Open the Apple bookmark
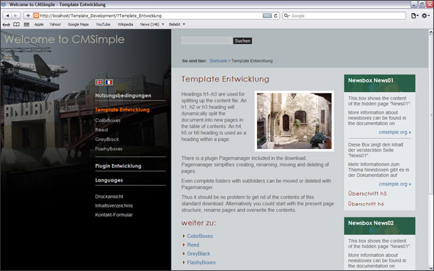This screenshot has width=434, height=271. tap(39, 24)
